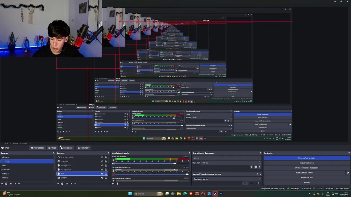The height and width of the screenshot is (197, 351).
Task: Show the Navegador 5 source
Action: coord(102,166)
